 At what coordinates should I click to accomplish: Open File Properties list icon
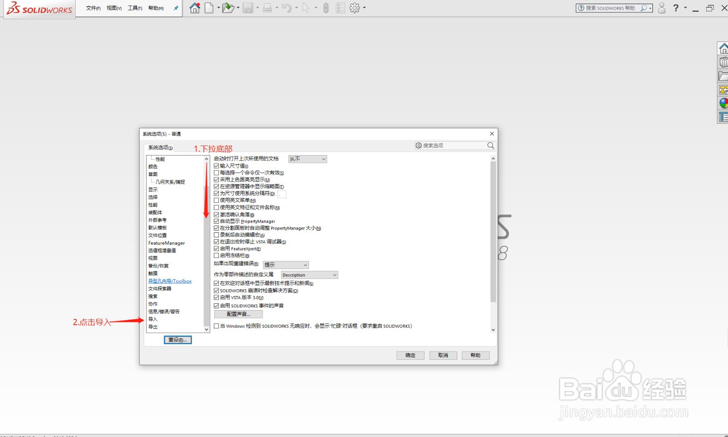point(340,8)
